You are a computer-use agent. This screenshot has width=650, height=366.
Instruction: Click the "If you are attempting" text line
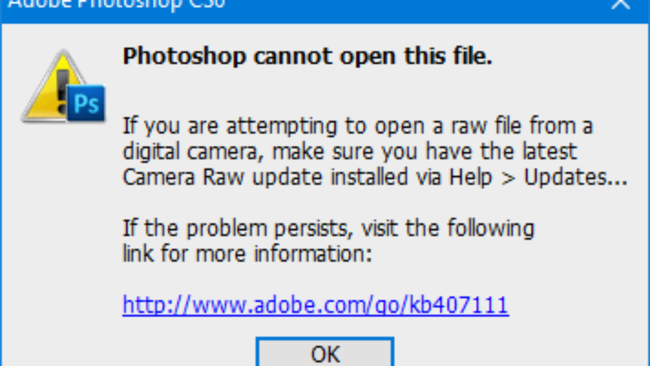click(357, 126)
